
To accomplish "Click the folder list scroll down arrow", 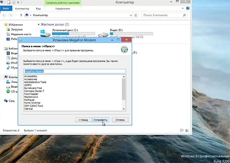I will coord(124,109).
